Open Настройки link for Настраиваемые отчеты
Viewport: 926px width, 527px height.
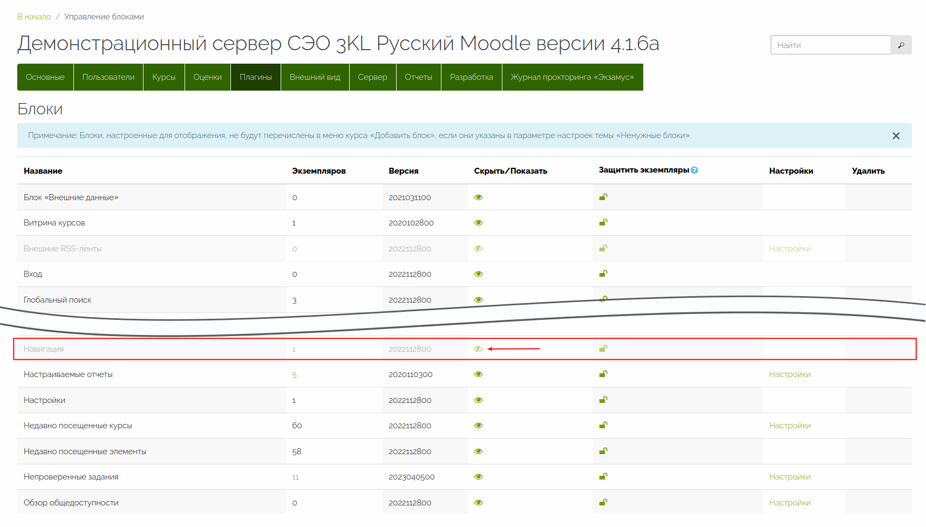click(790, 374)
